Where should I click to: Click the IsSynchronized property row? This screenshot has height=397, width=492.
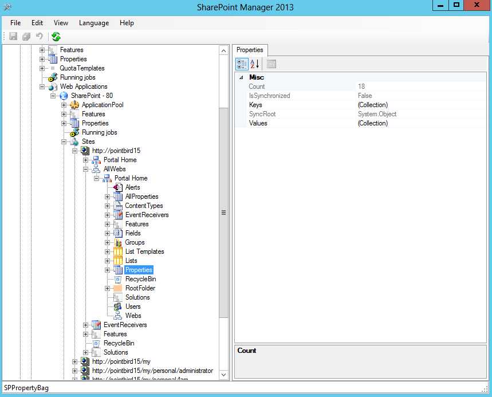[x=360, y=96]
